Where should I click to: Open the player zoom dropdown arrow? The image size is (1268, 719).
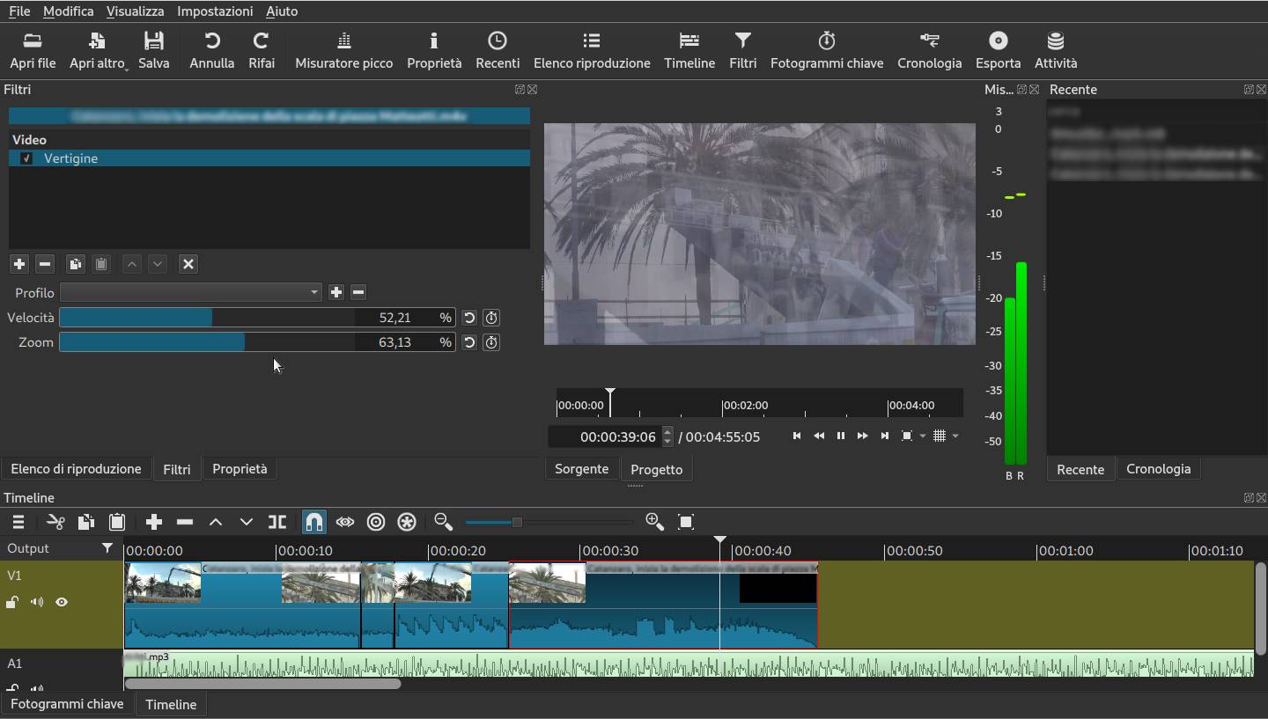tap(923, 437)
